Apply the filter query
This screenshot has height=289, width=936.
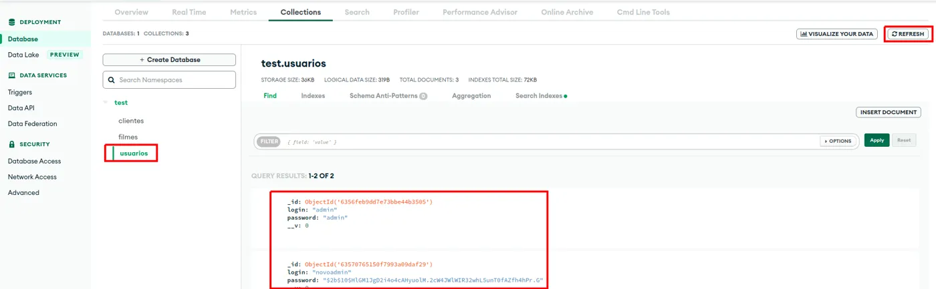[x=877, y=140]
